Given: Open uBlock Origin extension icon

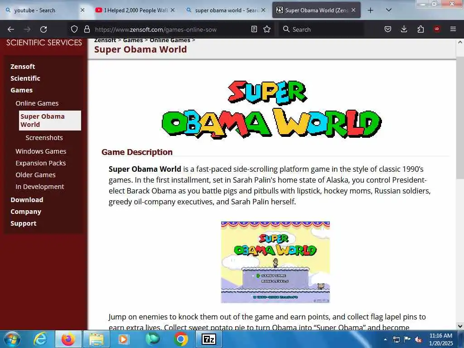Looking at the screenshot, I should [437, 29].
